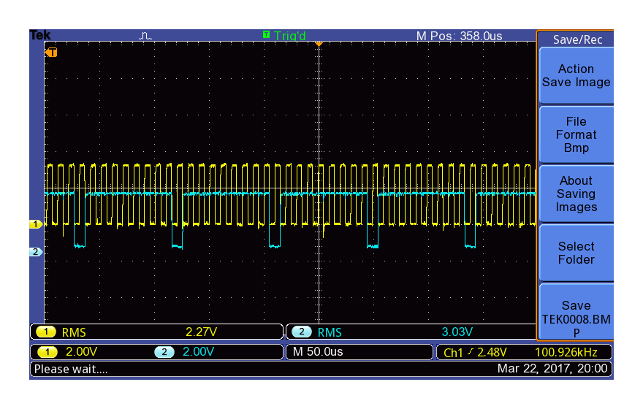Click the channel 2 RMS measurement badge

pyautogui.click(x=302, y=332)
